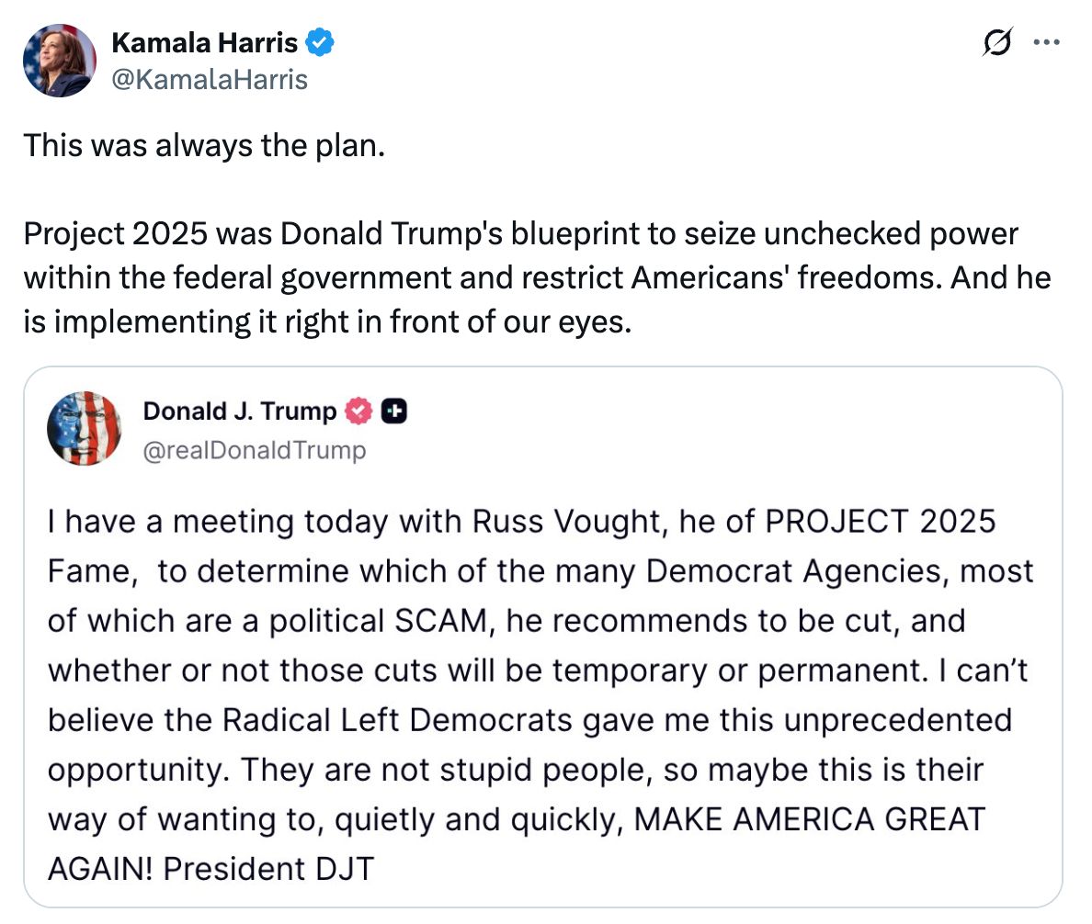Click the "This was always the plan." line
Screen dimensions: 1092x924
[x=203, y=145]
